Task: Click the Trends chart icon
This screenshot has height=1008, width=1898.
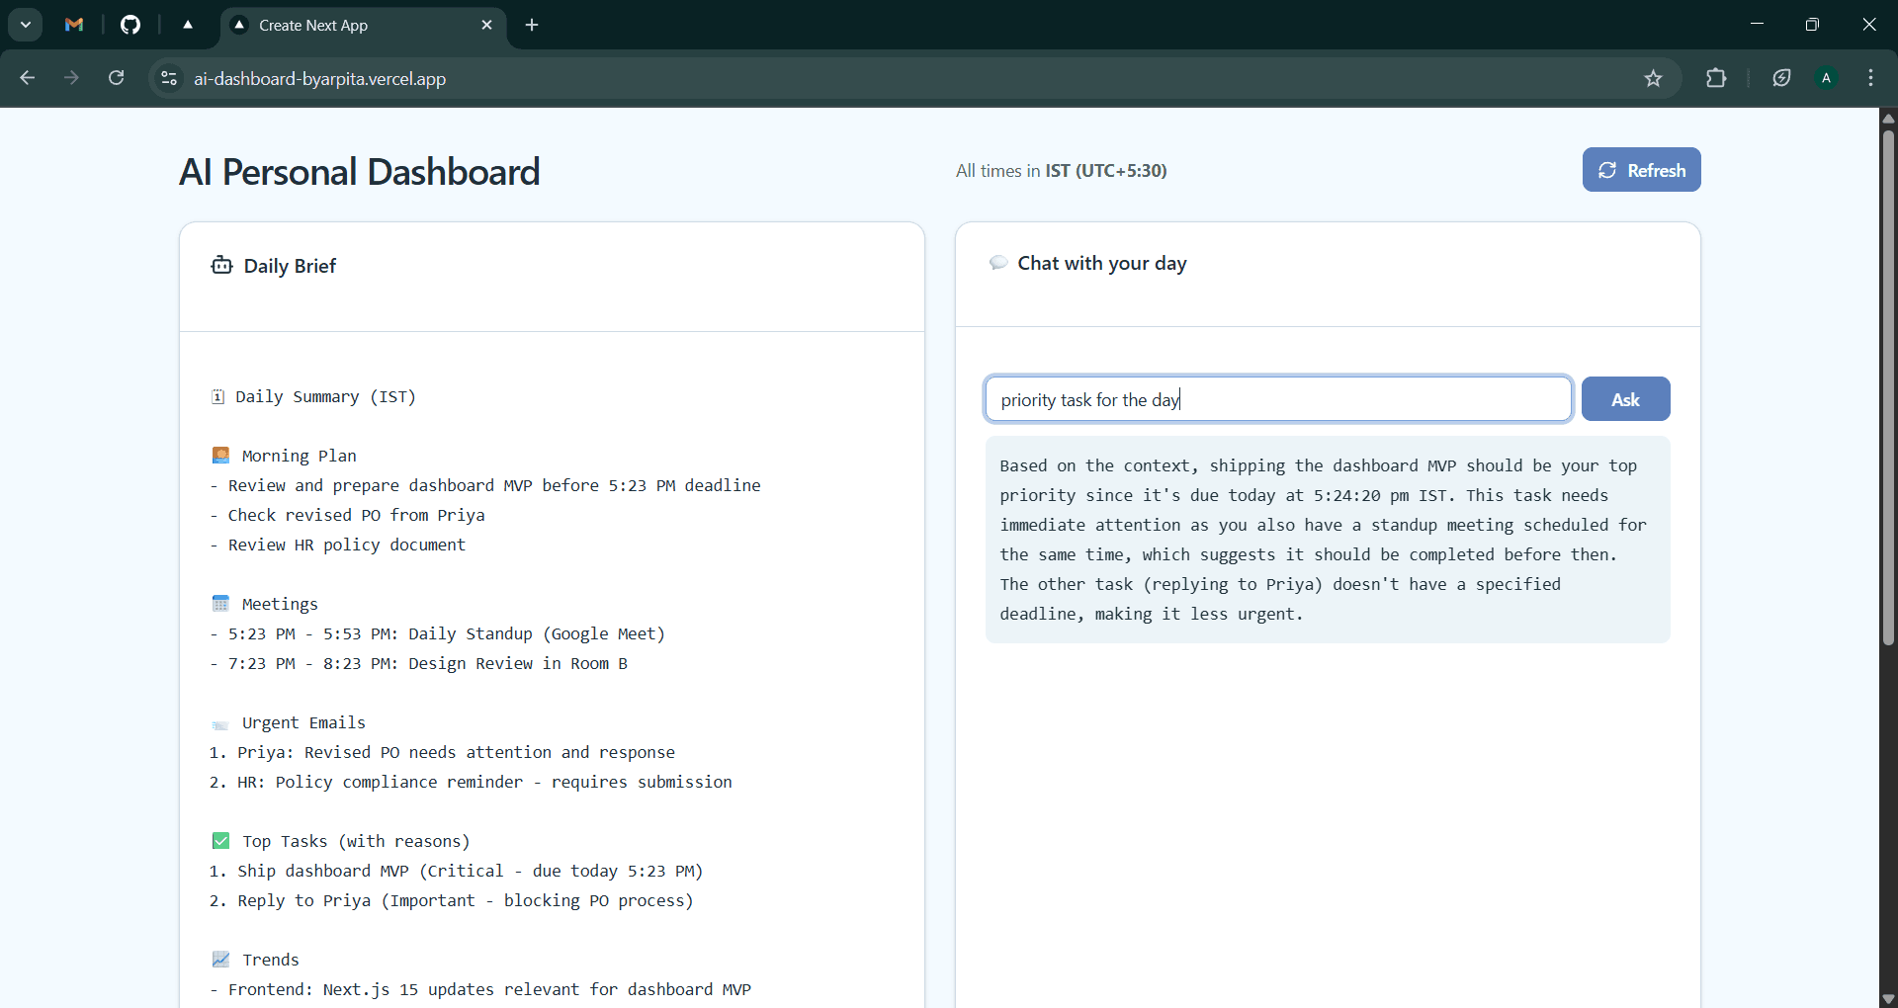Action: click(x=220, y=960)
